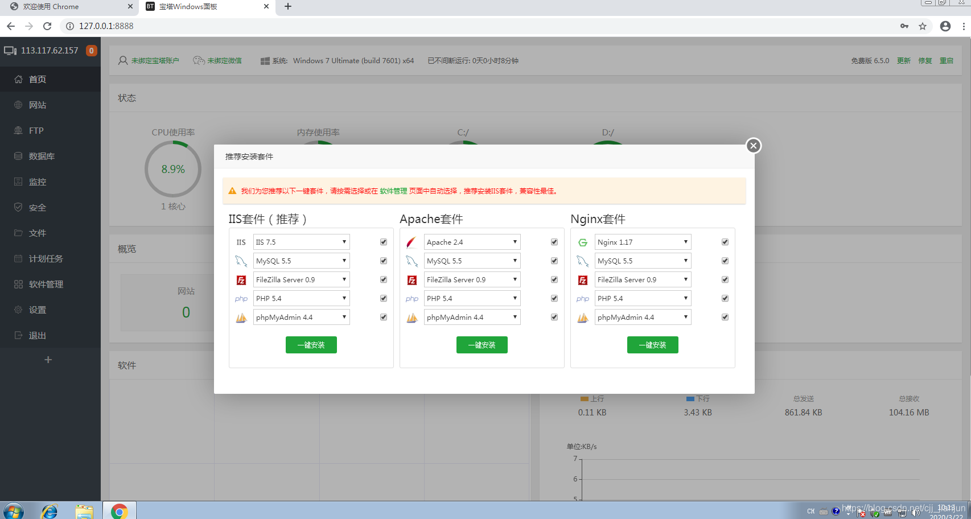Image resolution: width=971 pixels, height=519 pixels.
Task: Click the Nginx green G icon
Action: click(x=583, y=242)
